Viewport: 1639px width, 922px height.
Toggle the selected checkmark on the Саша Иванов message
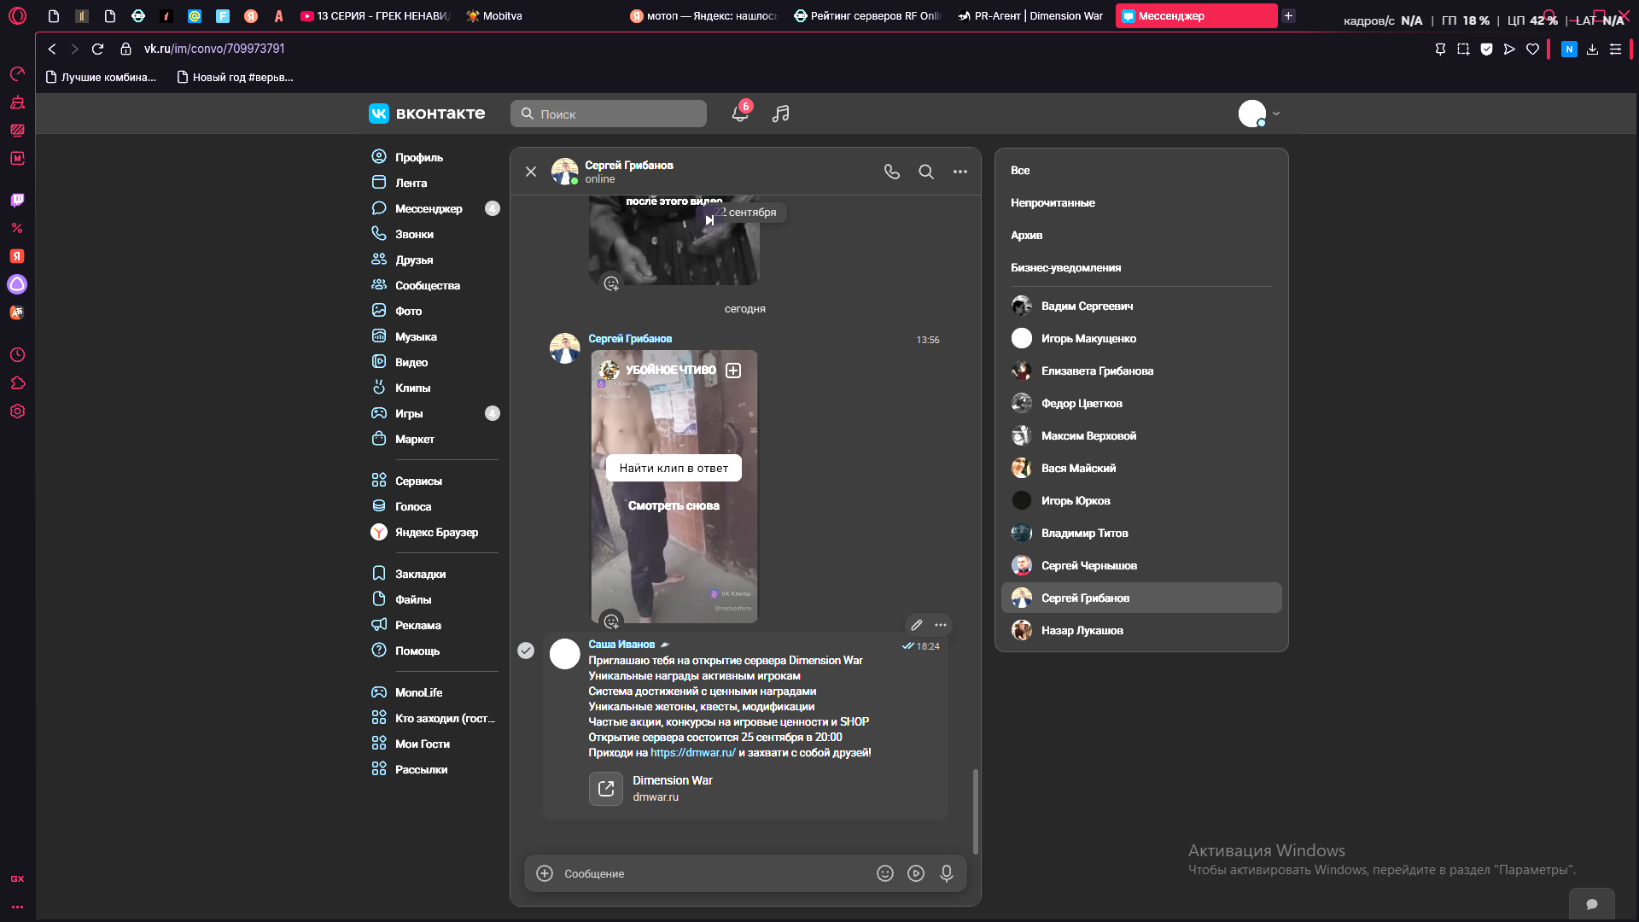pyautogui.click(x=526, y=651)
